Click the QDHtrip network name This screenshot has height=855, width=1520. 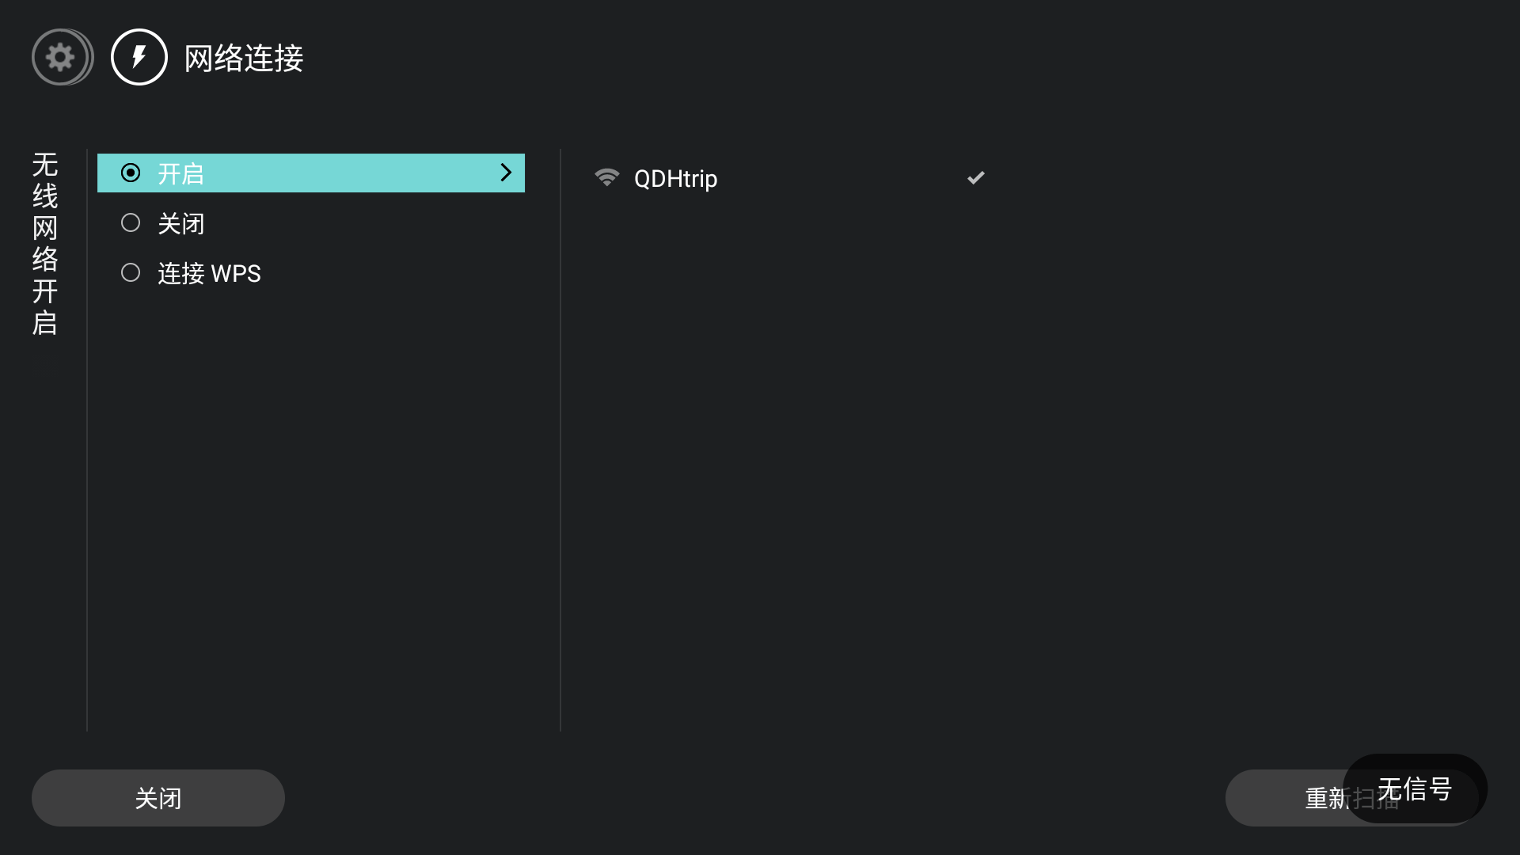[675, 179]
